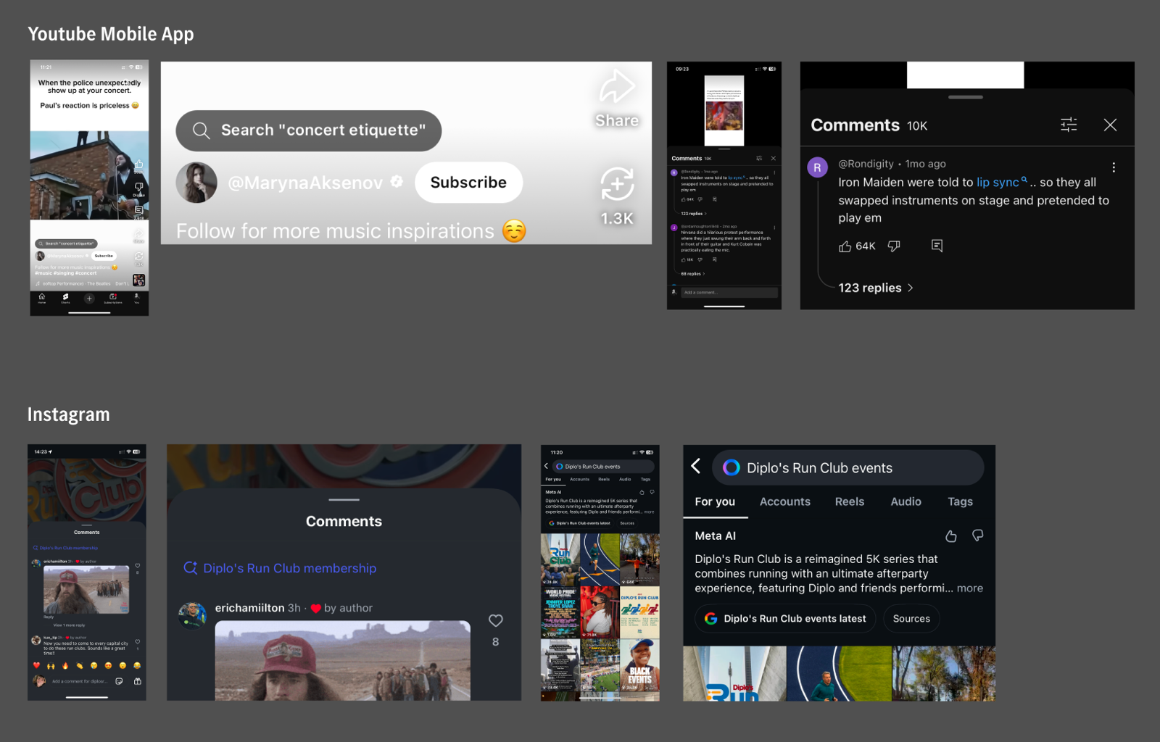Switch to the large Audio tab
The image size is (1160, 742).
click(906, 501)
